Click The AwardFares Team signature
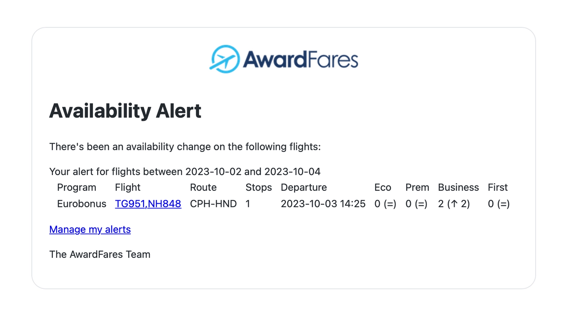Screen dimensions: 576x313 click(100, 254)
